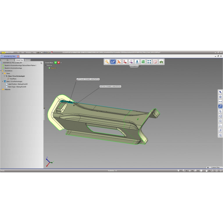This screenshot has height=223, width=223.
Task: Close the A5541000128_FTAC document tab
Action: [18, 56]
